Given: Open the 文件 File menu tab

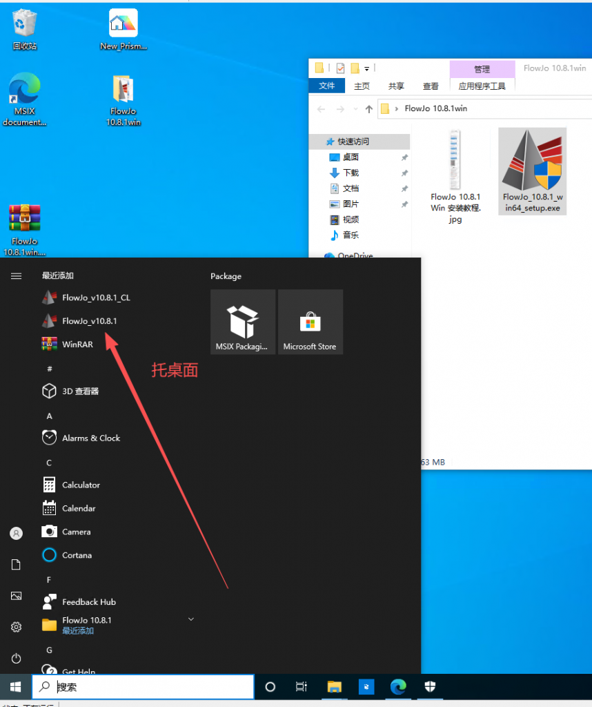Looking at the screenshot, I should (326, 86).
